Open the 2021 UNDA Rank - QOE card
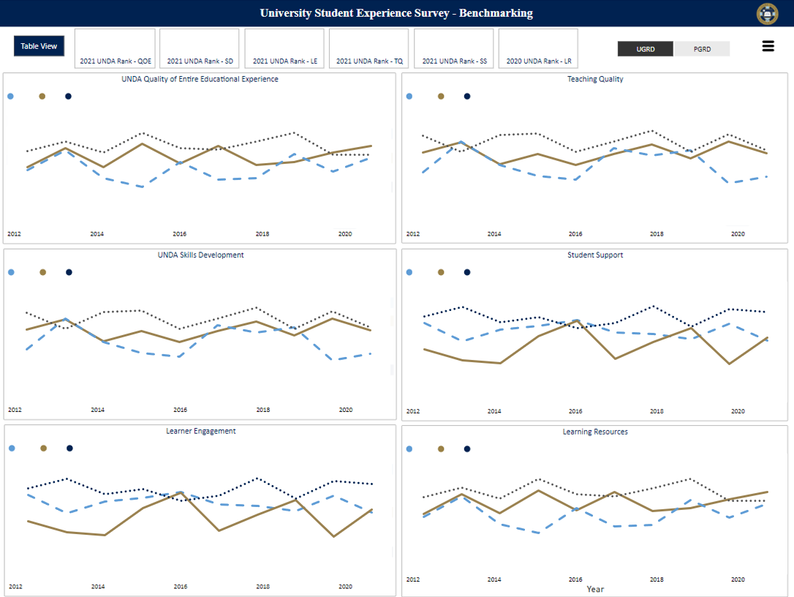The height and width of the screenshot is (597, 794). 116,48
